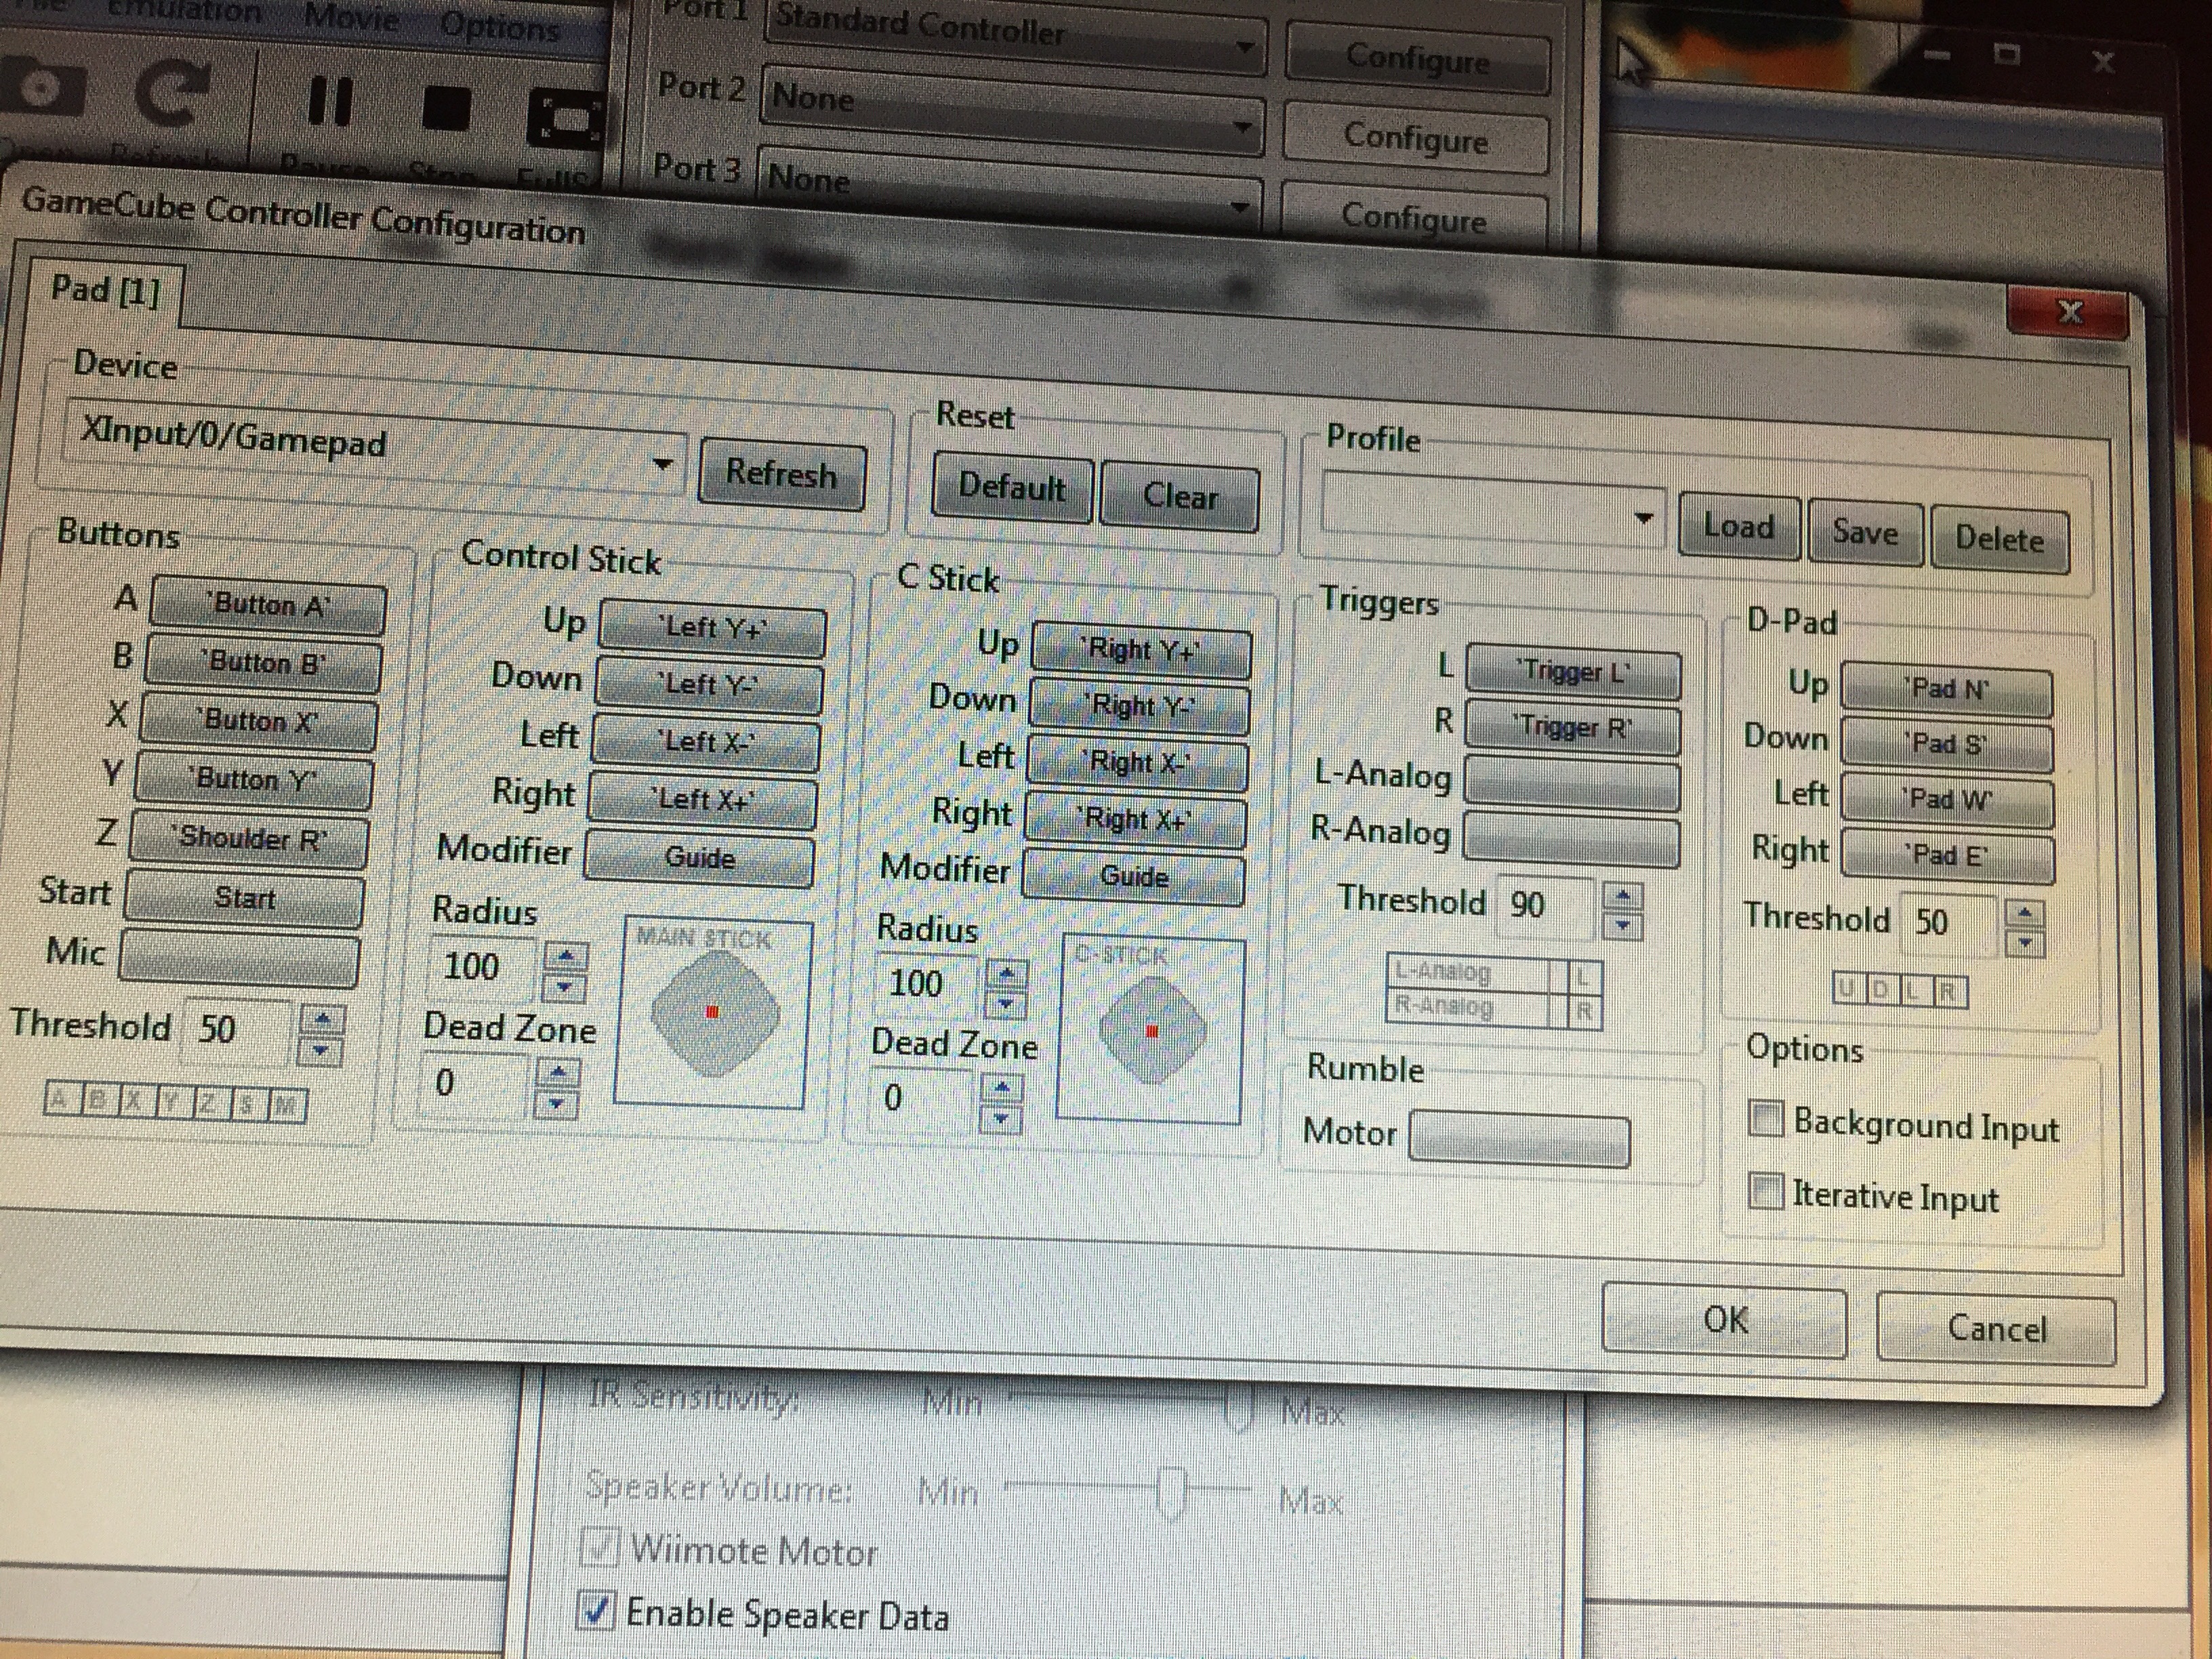Remap the Z binding 'Shoulder R'

pyautogui.click(x=248, y=838)
